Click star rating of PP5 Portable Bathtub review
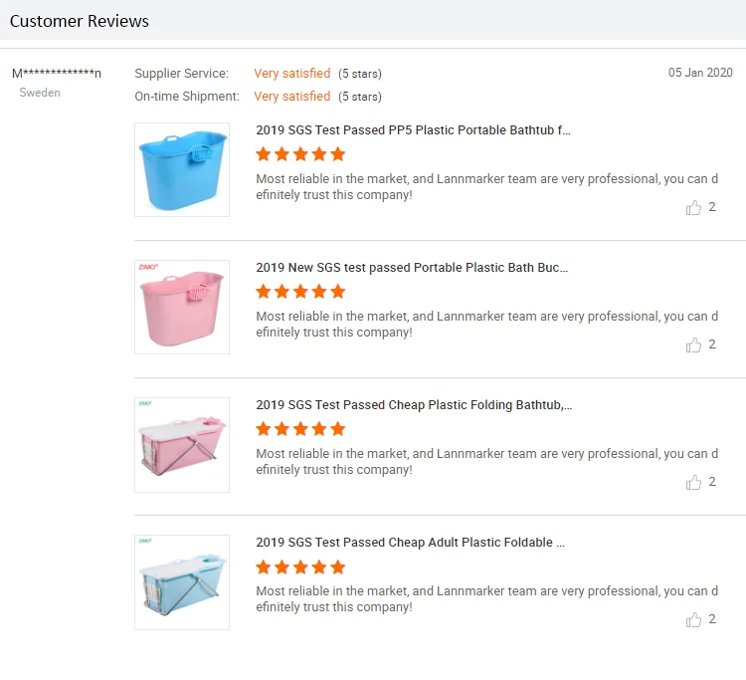This screenshot has width=746, height=680. coord(300,154)
